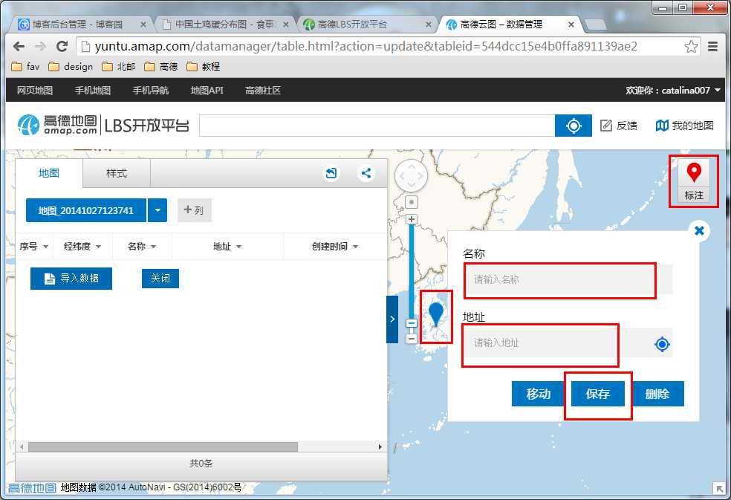Click the browser back arrow
The height and width of the screenshot is (500, 731).
[19, 46]
